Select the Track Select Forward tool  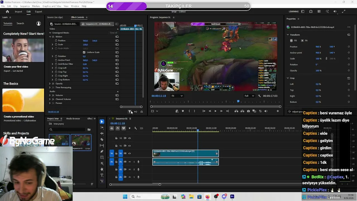pos(102,128)
